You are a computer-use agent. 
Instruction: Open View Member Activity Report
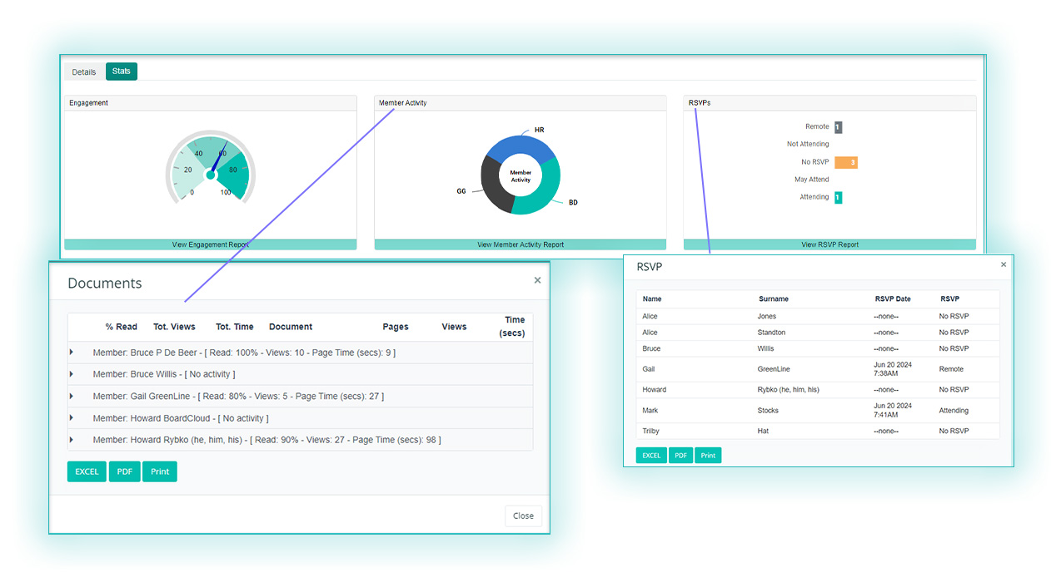click(x=520, y=244)
